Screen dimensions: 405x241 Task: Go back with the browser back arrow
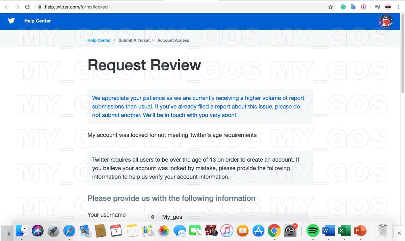[7, 7]
